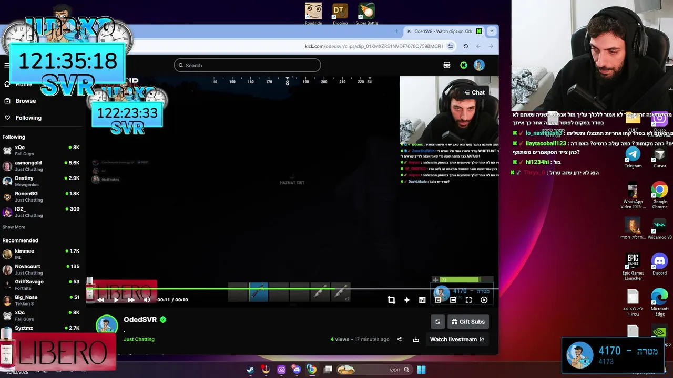Open Microsoft Edge desktop shortcut
Viewport: 673px width, 378px height.
660,302
